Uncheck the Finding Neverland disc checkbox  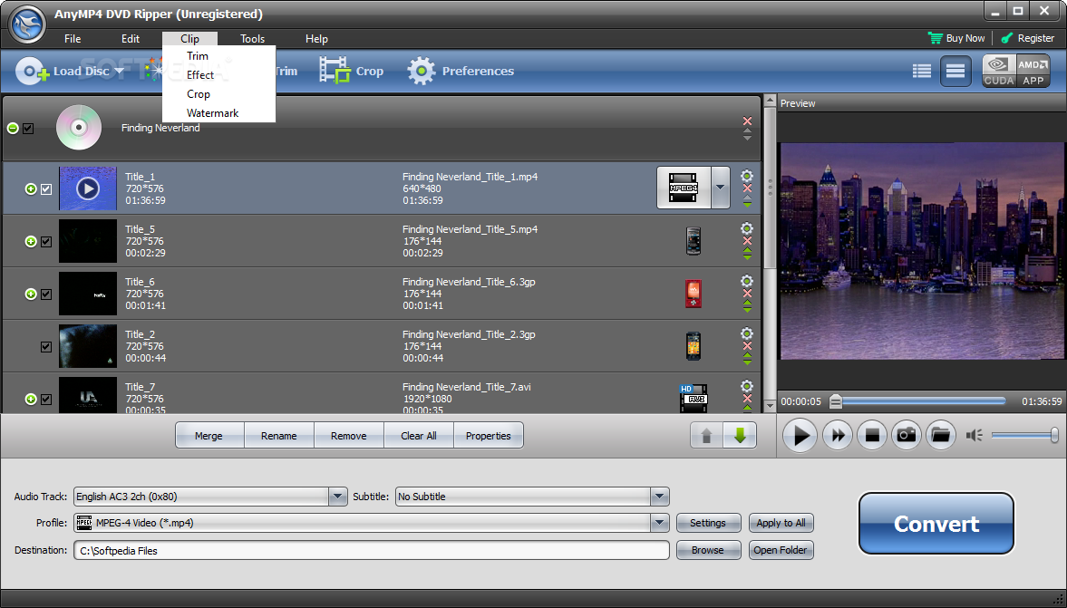point(28,128)
